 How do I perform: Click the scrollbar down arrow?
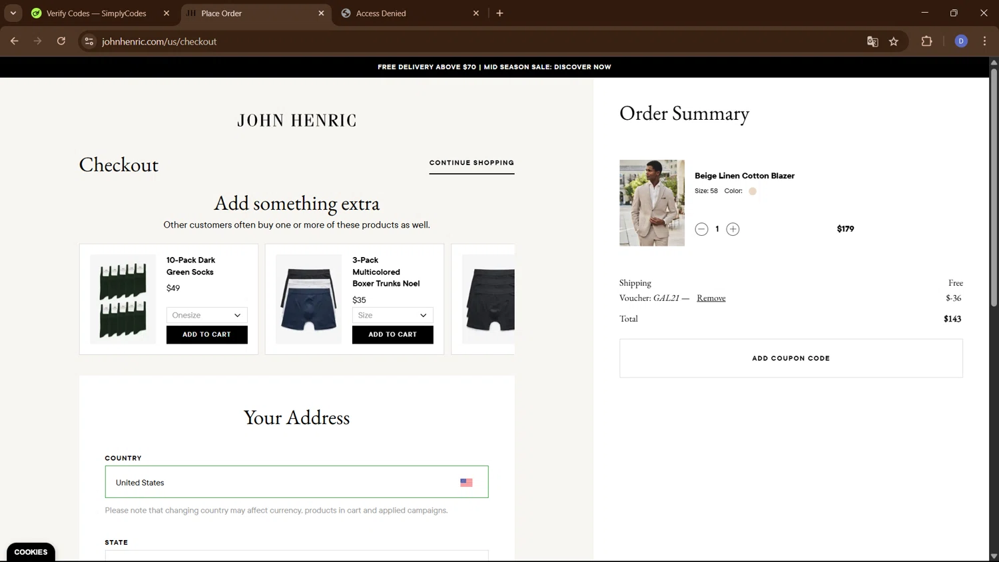[x=994, y=557]
